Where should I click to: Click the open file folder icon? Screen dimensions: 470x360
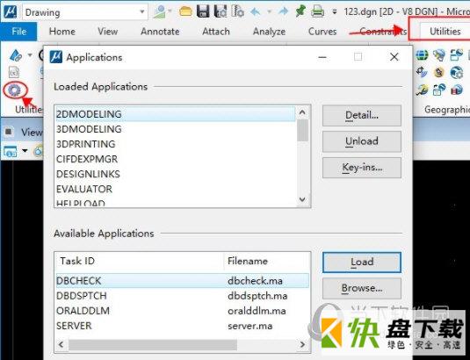185,11
